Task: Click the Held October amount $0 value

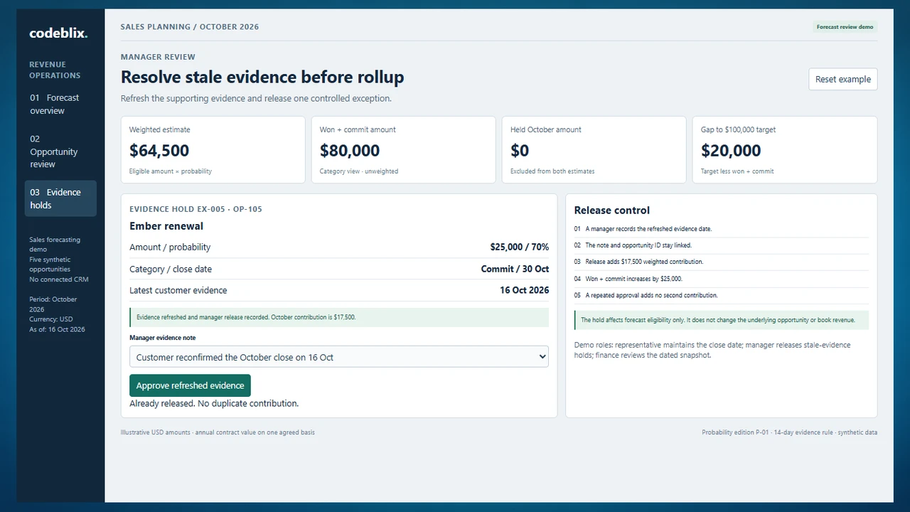Action: click(520, 151)
